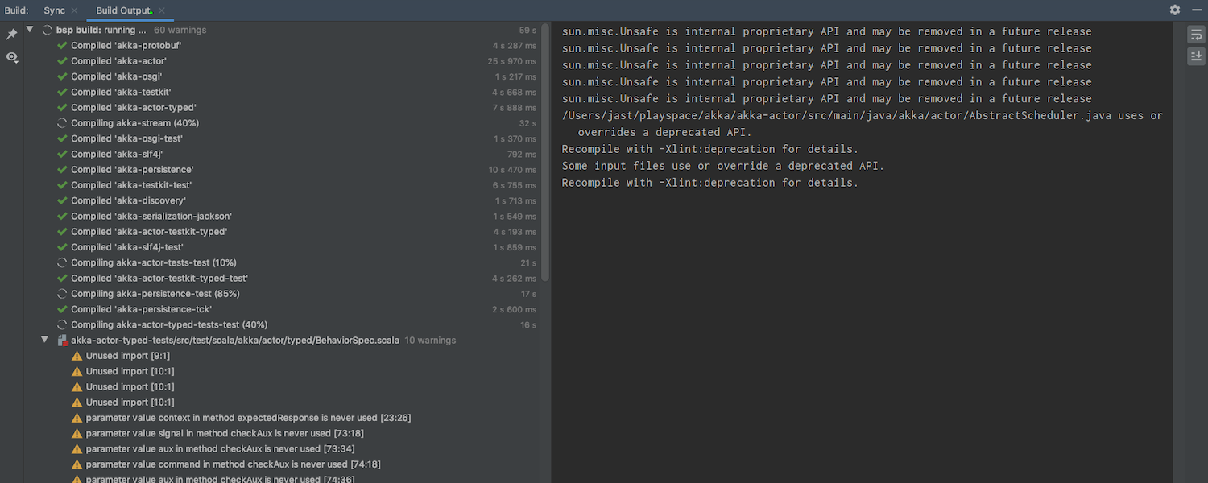Viewport: 1208px width, 483px height.
Task: Click the AbstractScheduler.java path in console
Action: tap(836, 115)
